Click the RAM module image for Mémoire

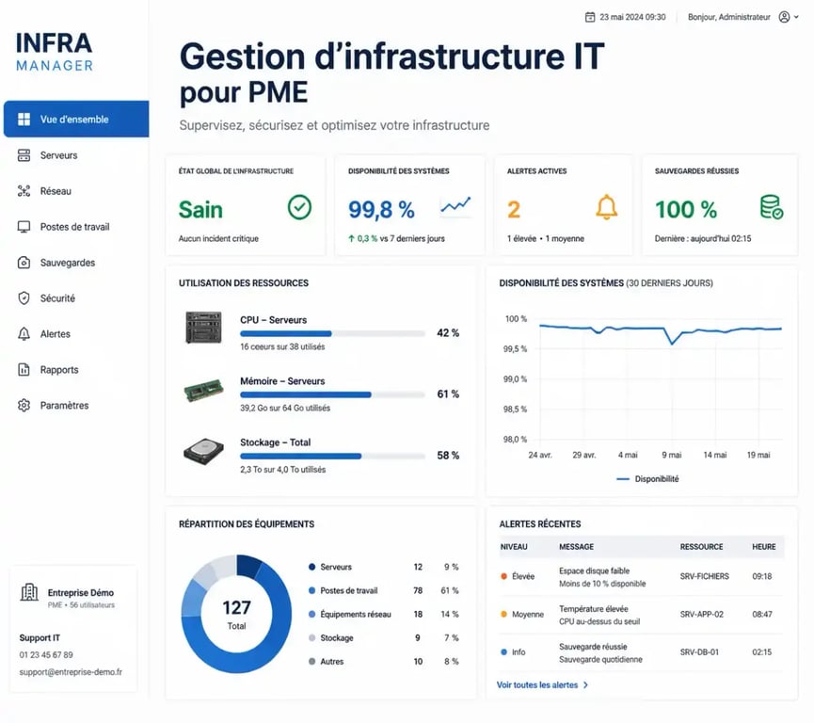pyautogui.click(x=204, y=390)
